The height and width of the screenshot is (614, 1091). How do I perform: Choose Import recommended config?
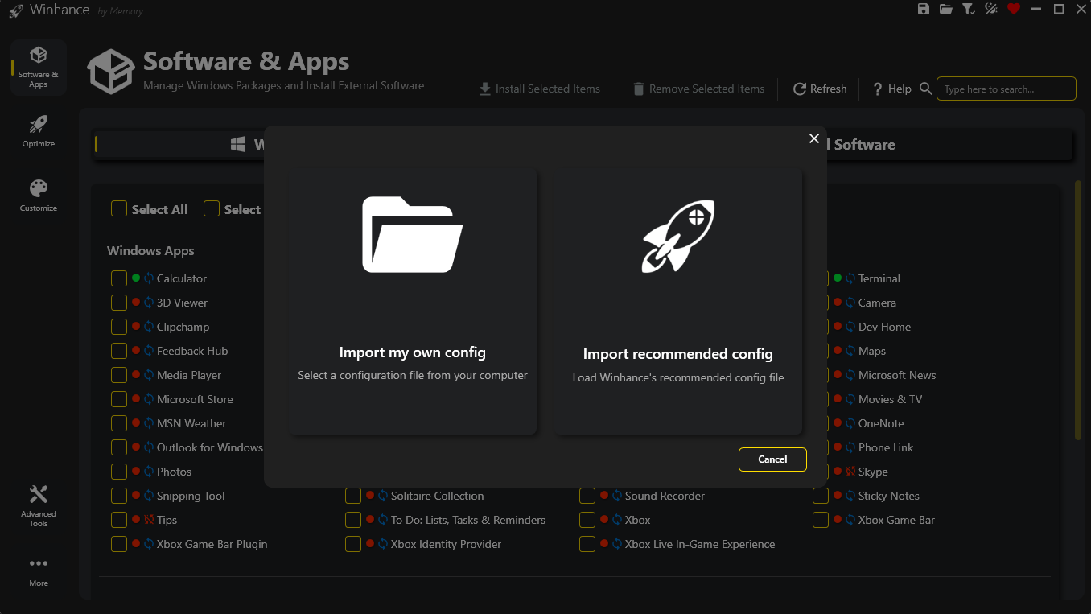[677, 302]
